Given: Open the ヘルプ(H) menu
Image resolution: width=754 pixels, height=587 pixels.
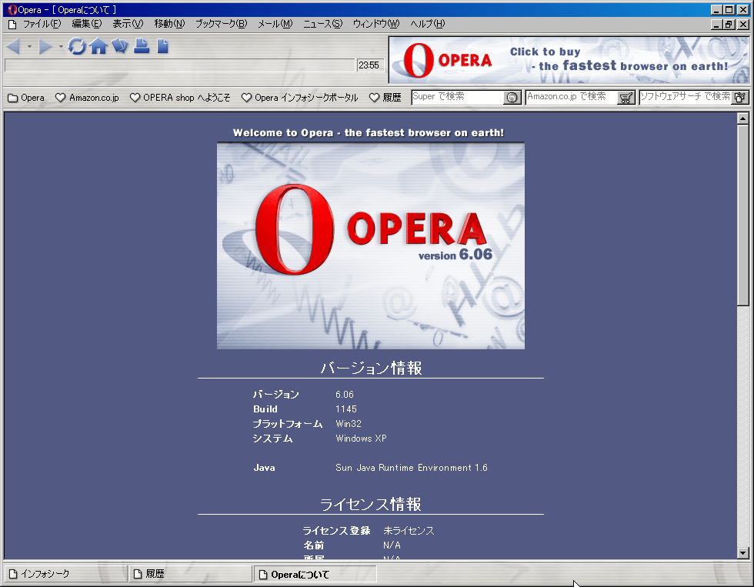Looking at the screenshot, I should [428, 24].
